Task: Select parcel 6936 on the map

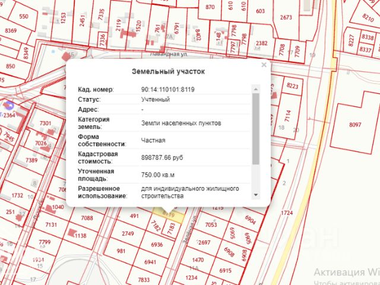Action: tap(157, 245)
